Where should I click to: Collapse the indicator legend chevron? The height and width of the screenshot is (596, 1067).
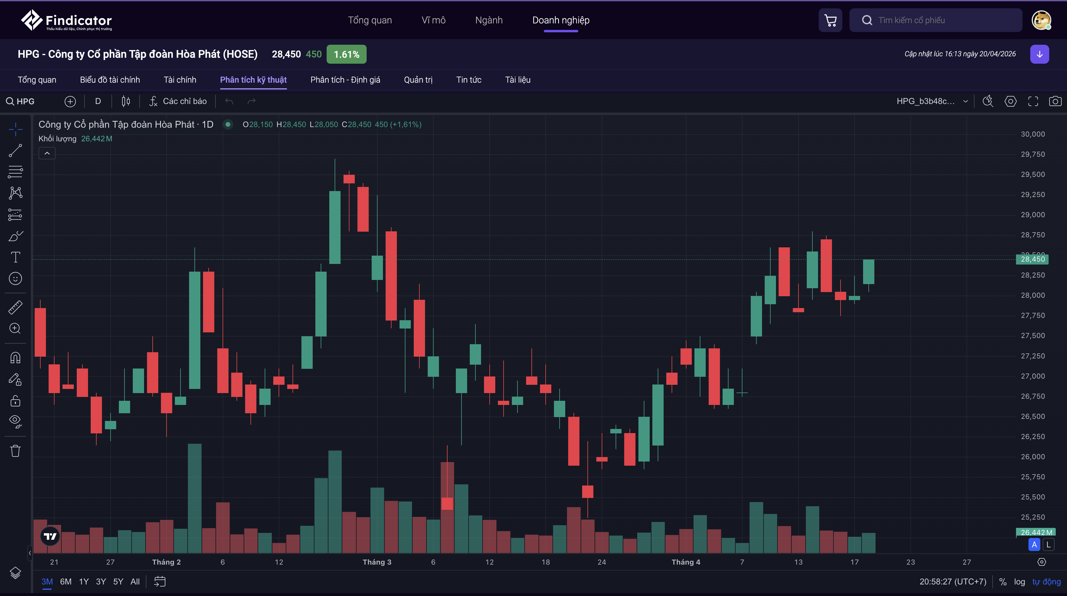click(x=47, y=153)
